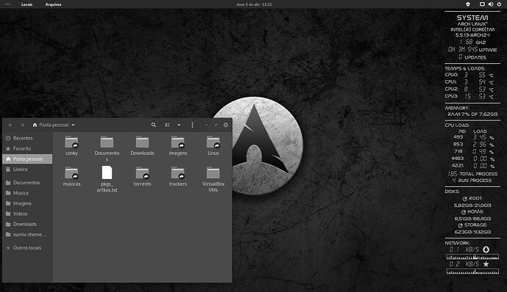This screenshot has height=292, width=507.
Task: Open Downloads bookmark in sidebar
Action: (27, 224)
